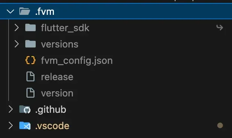232x138 pixels.
Task: Click the VS Code folder icon
Action: (25, 126)
